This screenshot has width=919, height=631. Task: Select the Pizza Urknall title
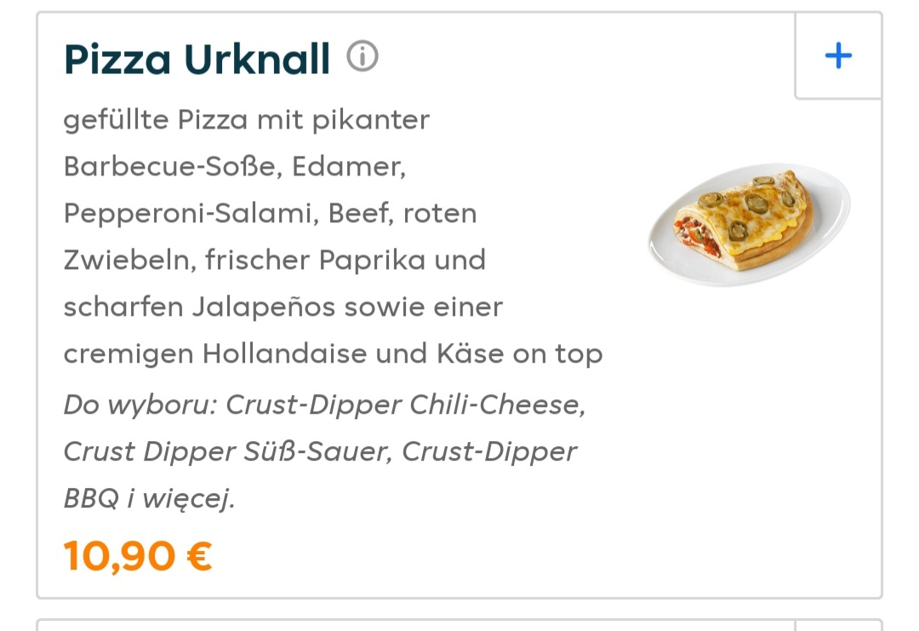pyautogui.click(x=197, y=59)
